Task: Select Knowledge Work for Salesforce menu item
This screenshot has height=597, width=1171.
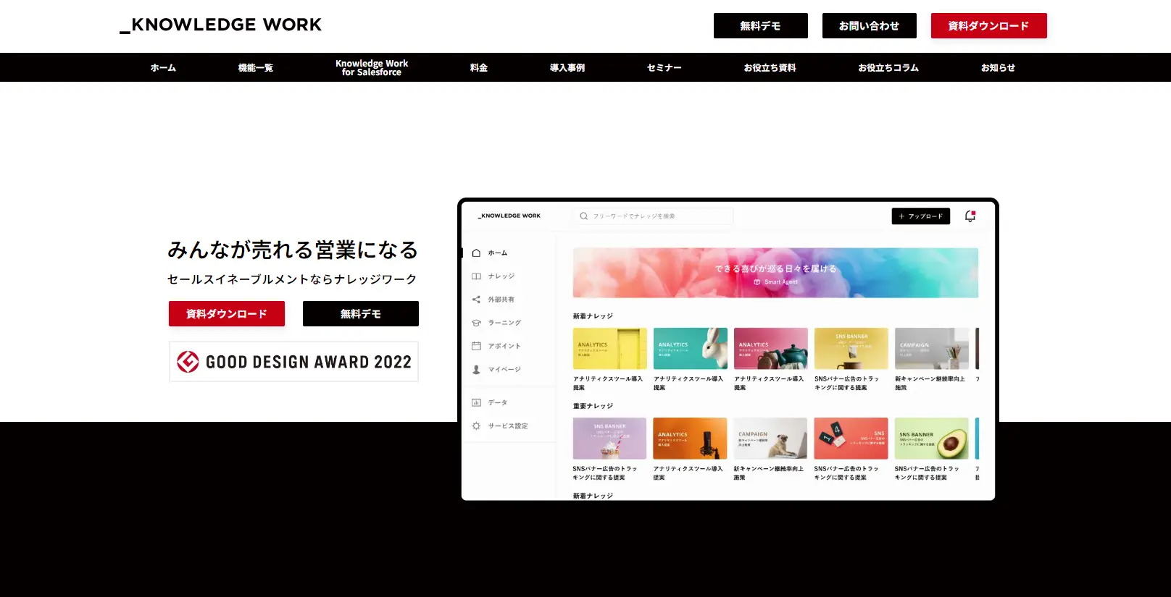Action: coord(372,67)
